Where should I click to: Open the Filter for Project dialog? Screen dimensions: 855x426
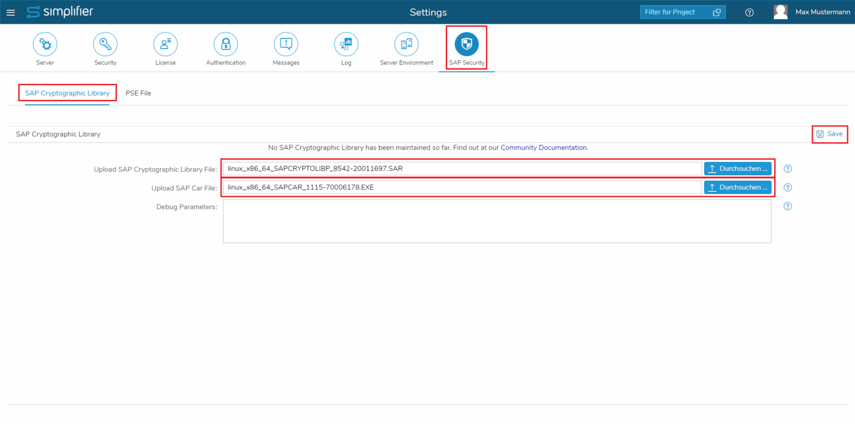click(682, 12)
